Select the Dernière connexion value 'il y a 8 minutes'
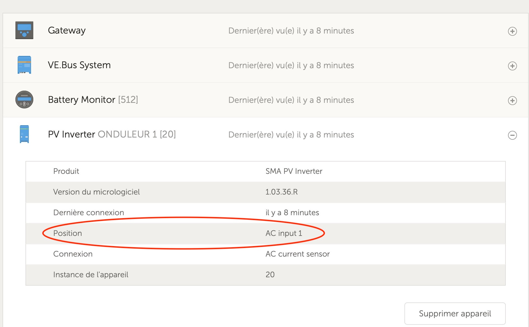Image resolution: width=529 pixels, height=327 pixels. click(292, 212)
